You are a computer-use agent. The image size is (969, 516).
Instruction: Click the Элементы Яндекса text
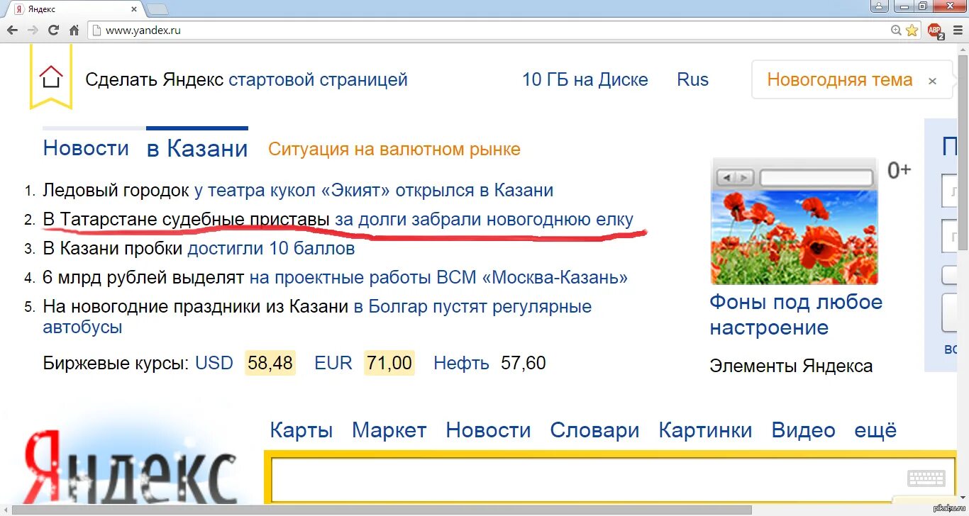(x=791, y=366)
